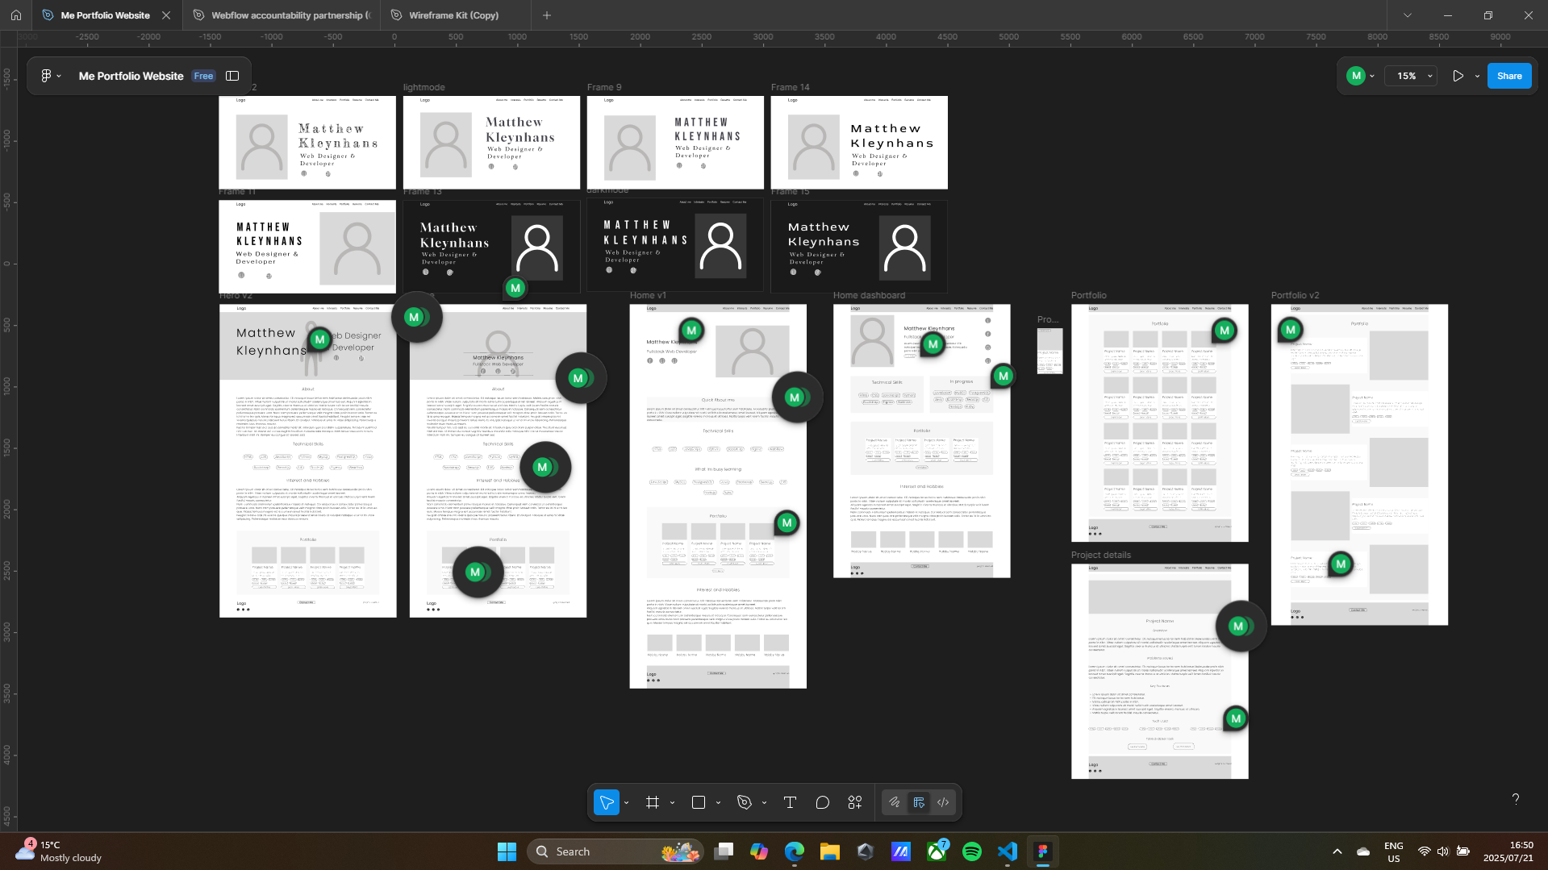
Task: Open the 15% zoom level dropdown
Action: 1411,76
